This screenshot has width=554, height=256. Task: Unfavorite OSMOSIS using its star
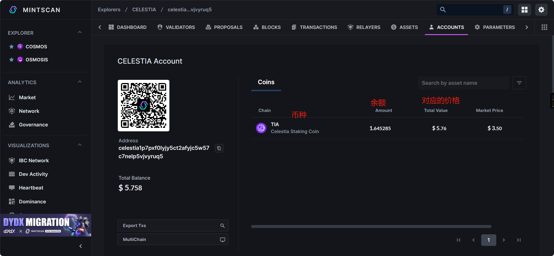[x=12, y=60]
